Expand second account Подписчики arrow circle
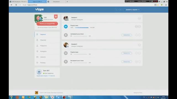Screen dimensions: 177x99 pyautogui.click(x=139, y=53)
